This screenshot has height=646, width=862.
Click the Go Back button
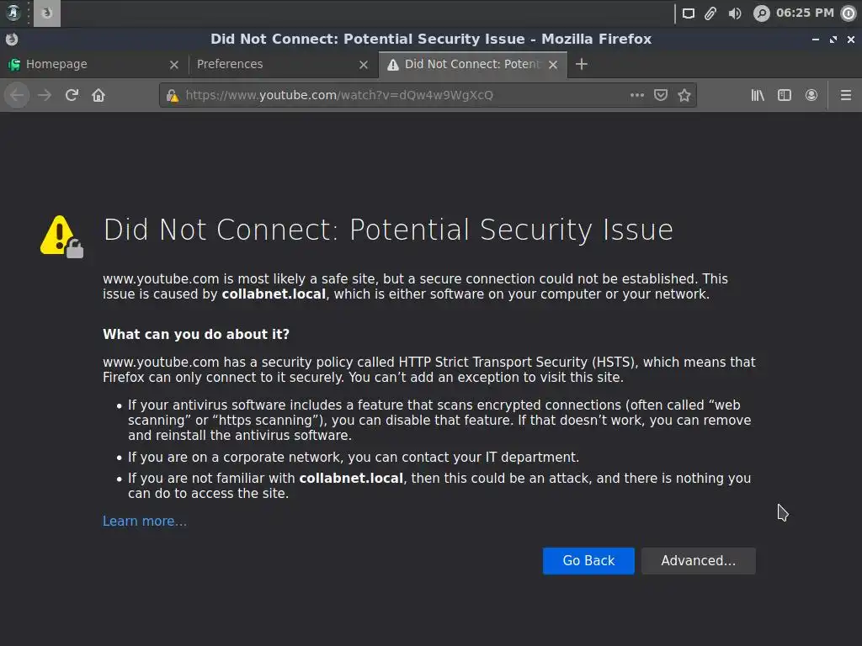(x=588, y=561)
